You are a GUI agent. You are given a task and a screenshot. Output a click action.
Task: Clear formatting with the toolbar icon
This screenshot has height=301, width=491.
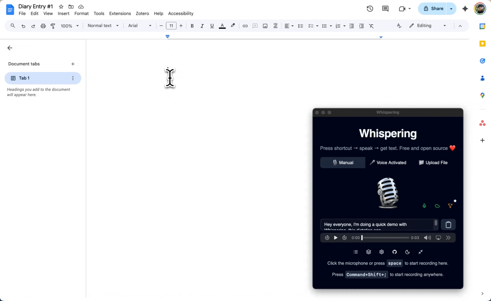coord(371,26)
